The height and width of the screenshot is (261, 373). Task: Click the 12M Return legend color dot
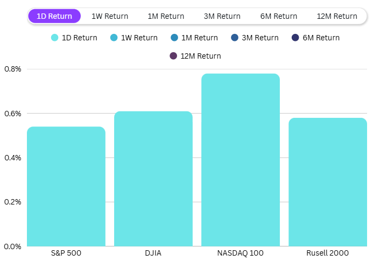(x=173, y=56)
